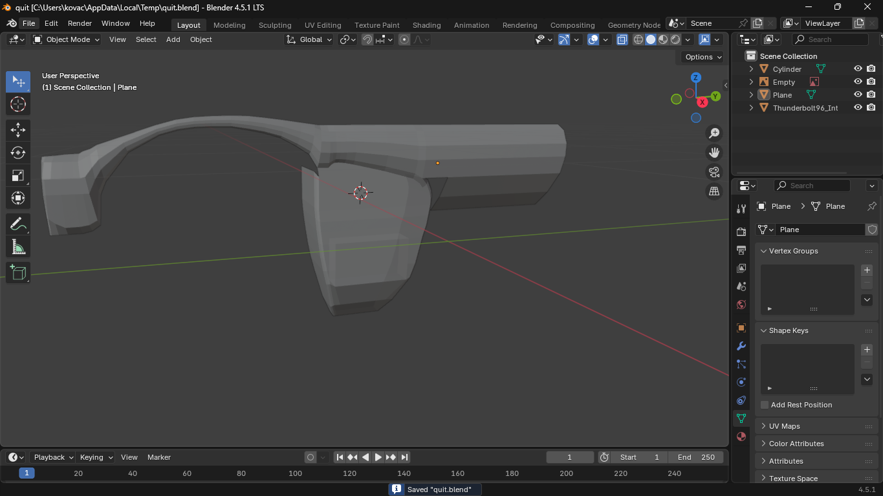Click the outliner Search field
The height and width of the screenshot is (496, 883).
[x=831, y=39]
